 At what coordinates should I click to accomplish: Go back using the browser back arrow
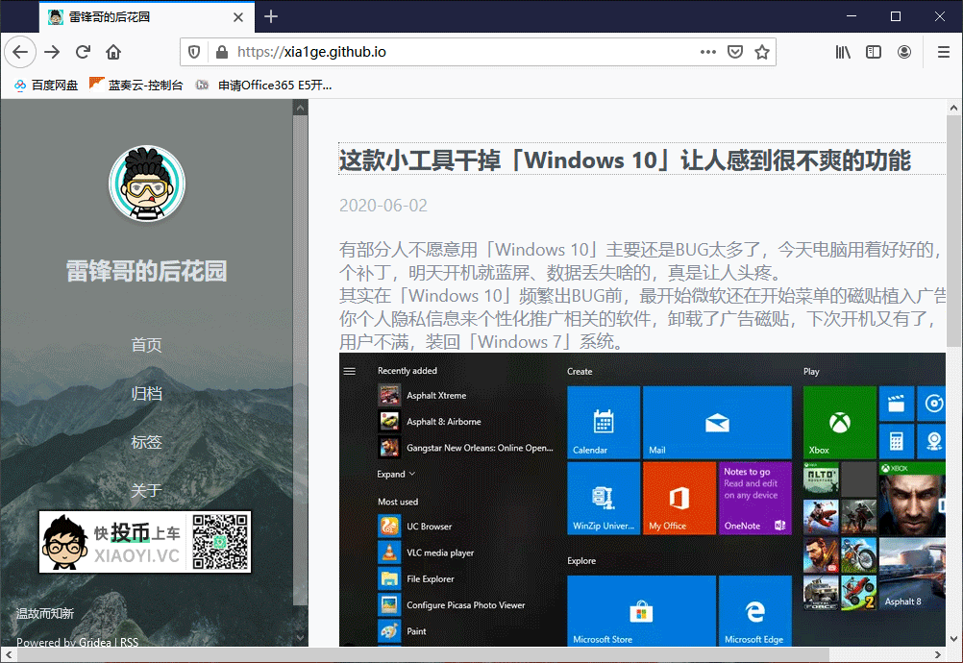click(x=20, y=52)
